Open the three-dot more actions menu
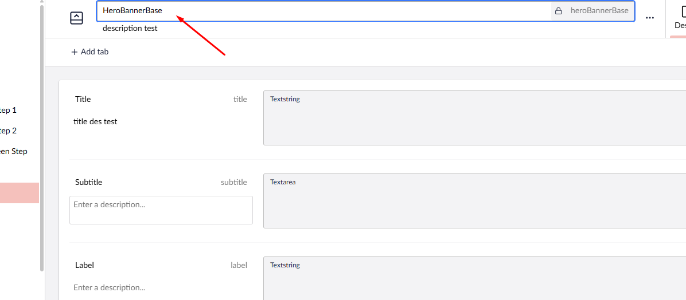 click(649, 18)
